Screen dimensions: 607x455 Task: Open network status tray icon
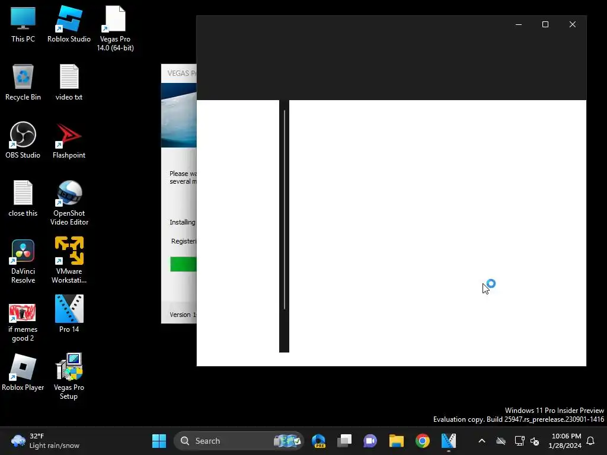click(519, 441)
